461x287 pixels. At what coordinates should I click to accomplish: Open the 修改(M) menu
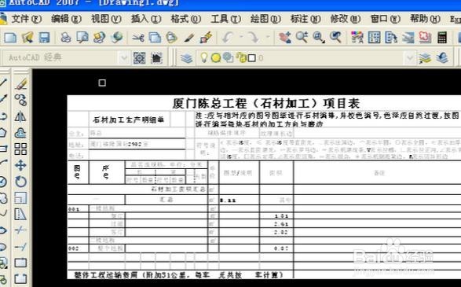pos(346,19)
